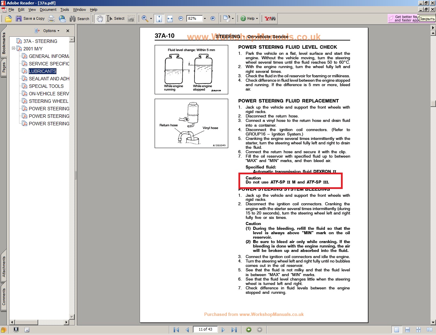Collapse the 2001 M/Y bookmark tree
Screen dimensions: 436x335
(x=14, y=48)
